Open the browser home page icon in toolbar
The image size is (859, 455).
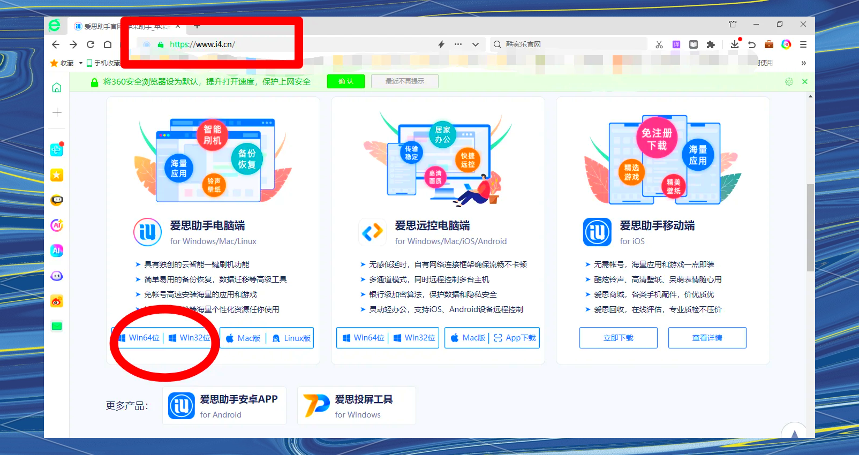[x=108, y=44]
